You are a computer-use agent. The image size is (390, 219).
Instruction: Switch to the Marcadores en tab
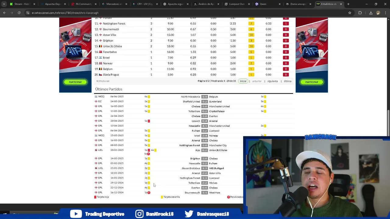[x=115, y=4]
